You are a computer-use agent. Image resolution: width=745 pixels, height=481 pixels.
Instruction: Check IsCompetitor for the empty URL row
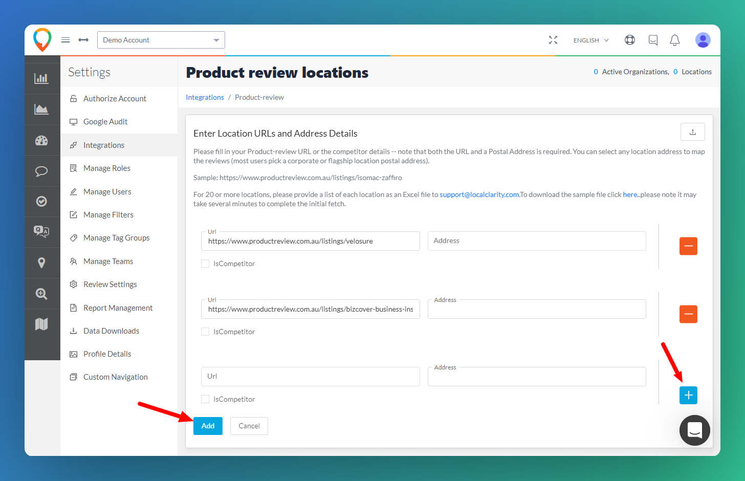pos(205,399)
